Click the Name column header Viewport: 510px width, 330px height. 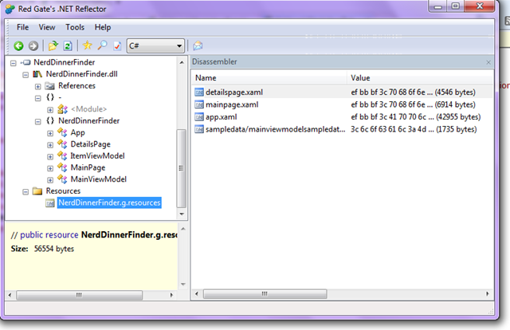point(269,78)
